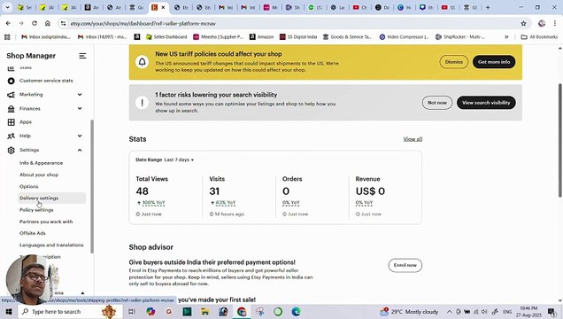This screenshot has height=319, width=563.
Task: Click the page vertical scrollbar
Action: 559,140
